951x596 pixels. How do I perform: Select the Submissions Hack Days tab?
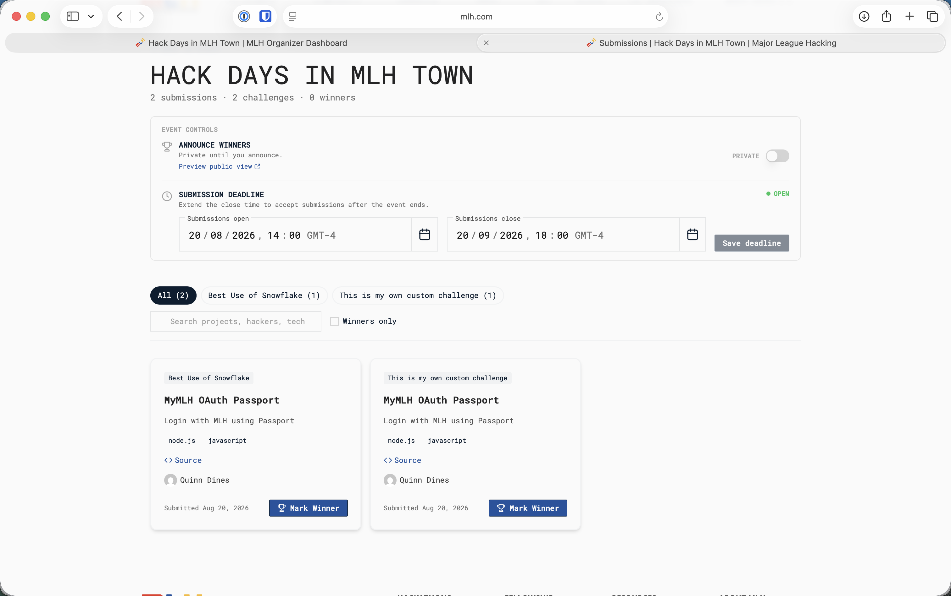coord(711,43)
